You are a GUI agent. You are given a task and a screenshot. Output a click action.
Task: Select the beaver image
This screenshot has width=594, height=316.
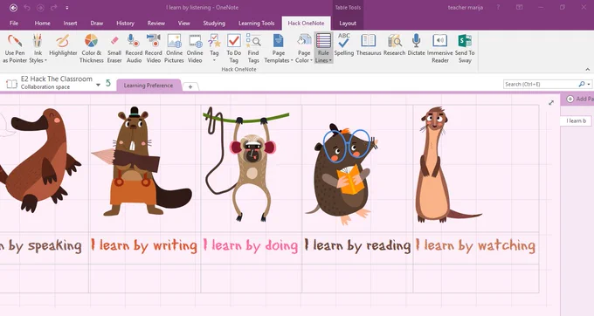[142, 162]
